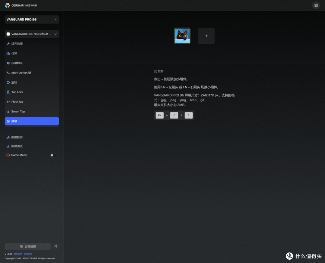Expand the VANGUARD PRO 96 device dropdown
Image resolution: width=325 pixels, height=263 pixels.
[32, 20]
